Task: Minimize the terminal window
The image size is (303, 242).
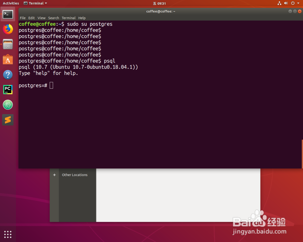Action: click(x=290, y=11)
